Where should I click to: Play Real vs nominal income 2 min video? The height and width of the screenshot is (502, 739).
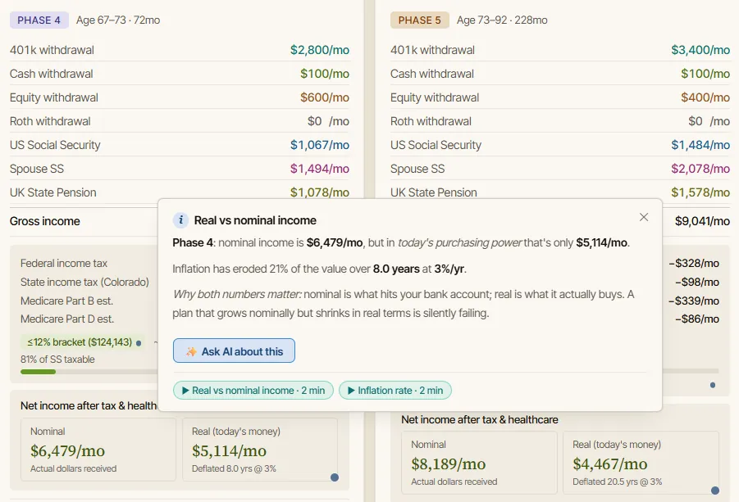253,391
